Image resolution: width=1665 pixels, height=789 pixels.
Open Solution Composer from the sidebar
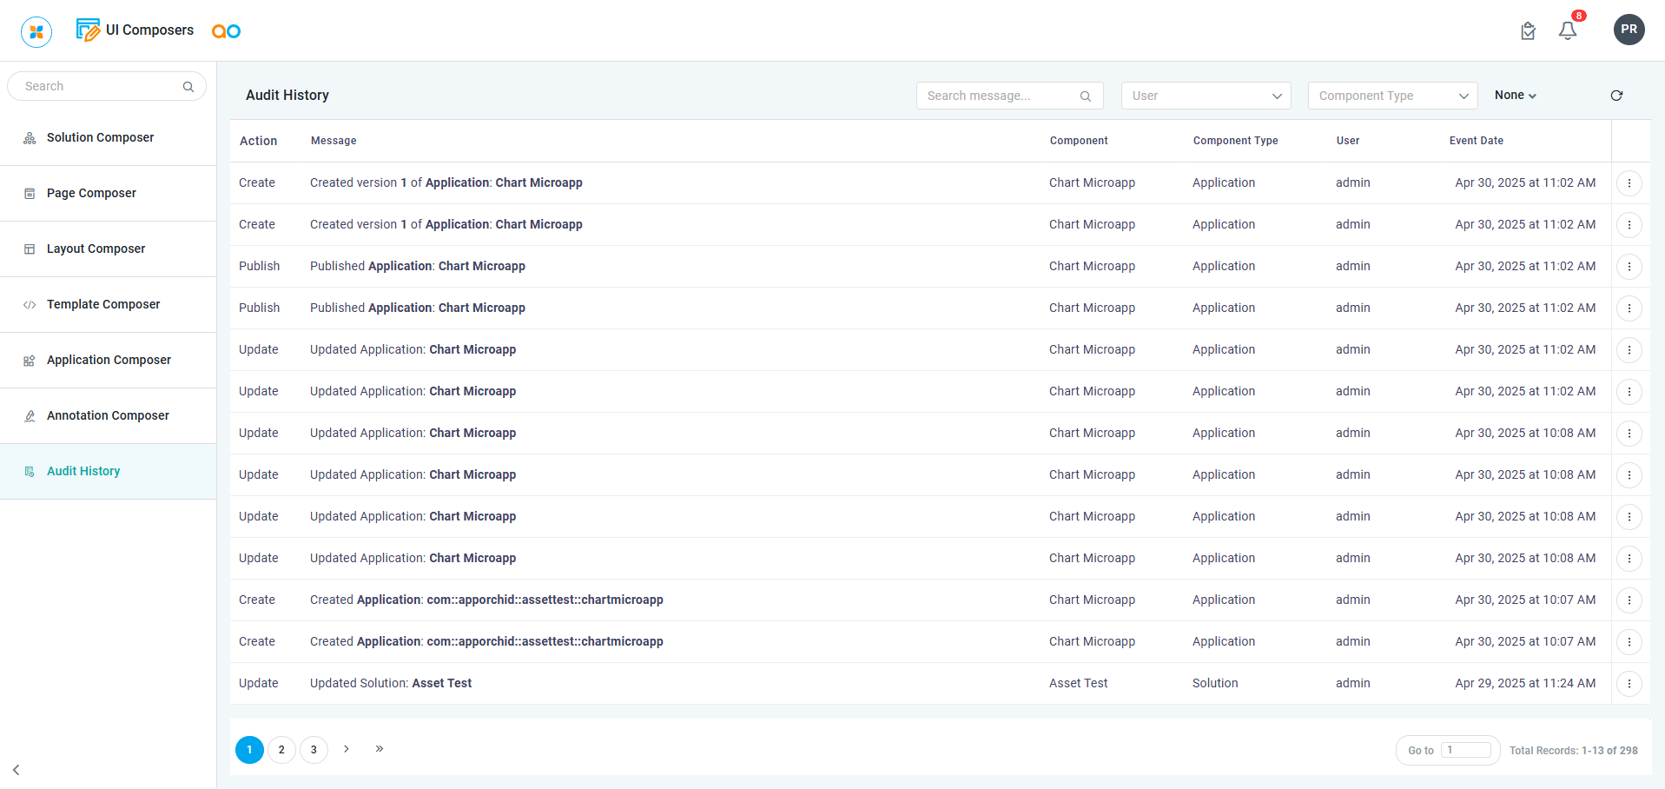[100, 137]
